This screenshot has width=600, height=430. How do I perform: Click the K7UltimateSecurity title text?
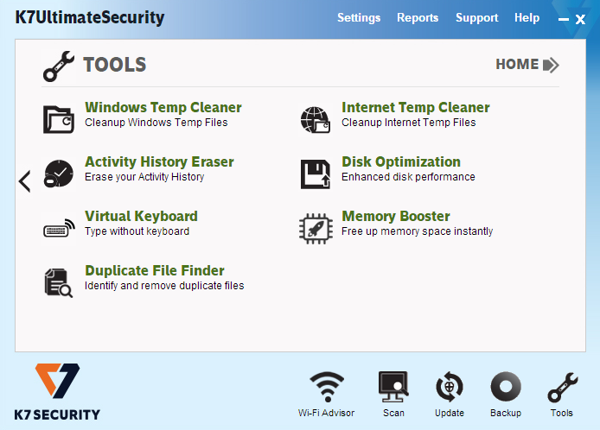[x=90, y=17]
